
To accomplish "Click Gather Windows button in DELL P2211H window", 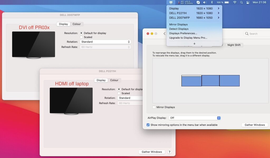I will click(x=152, y=152).
